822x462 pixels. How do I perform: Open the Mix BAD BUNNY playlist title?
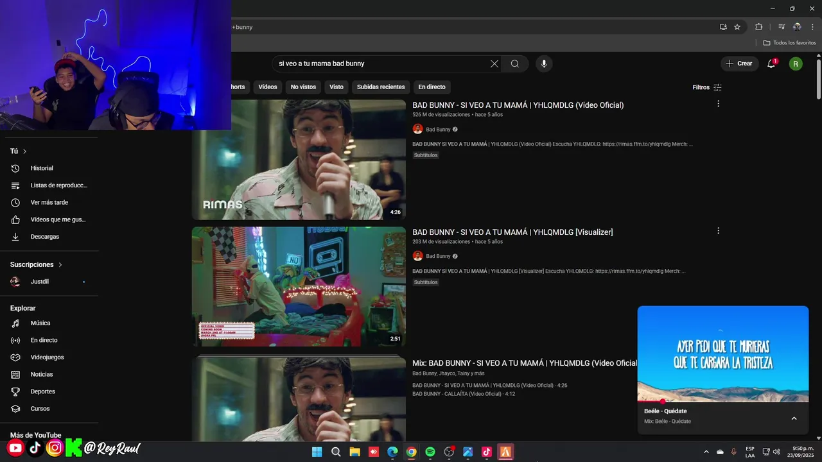tap(525, 363)
